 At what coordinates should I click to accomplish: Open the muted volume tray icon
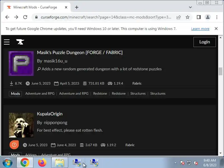pyautogui.click(x=195, y=163)
